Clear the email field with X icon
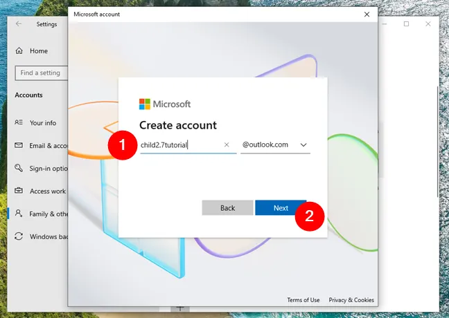This screenshot has height=318, width=449. pos(227,145)
